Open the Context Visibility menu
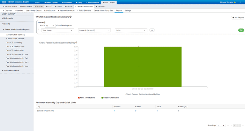This screenshot has height=131, width=245. click(51, 3)
